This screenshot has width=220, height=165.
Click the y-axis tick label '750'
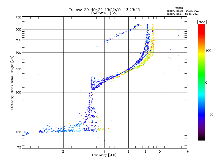(18, 17)
